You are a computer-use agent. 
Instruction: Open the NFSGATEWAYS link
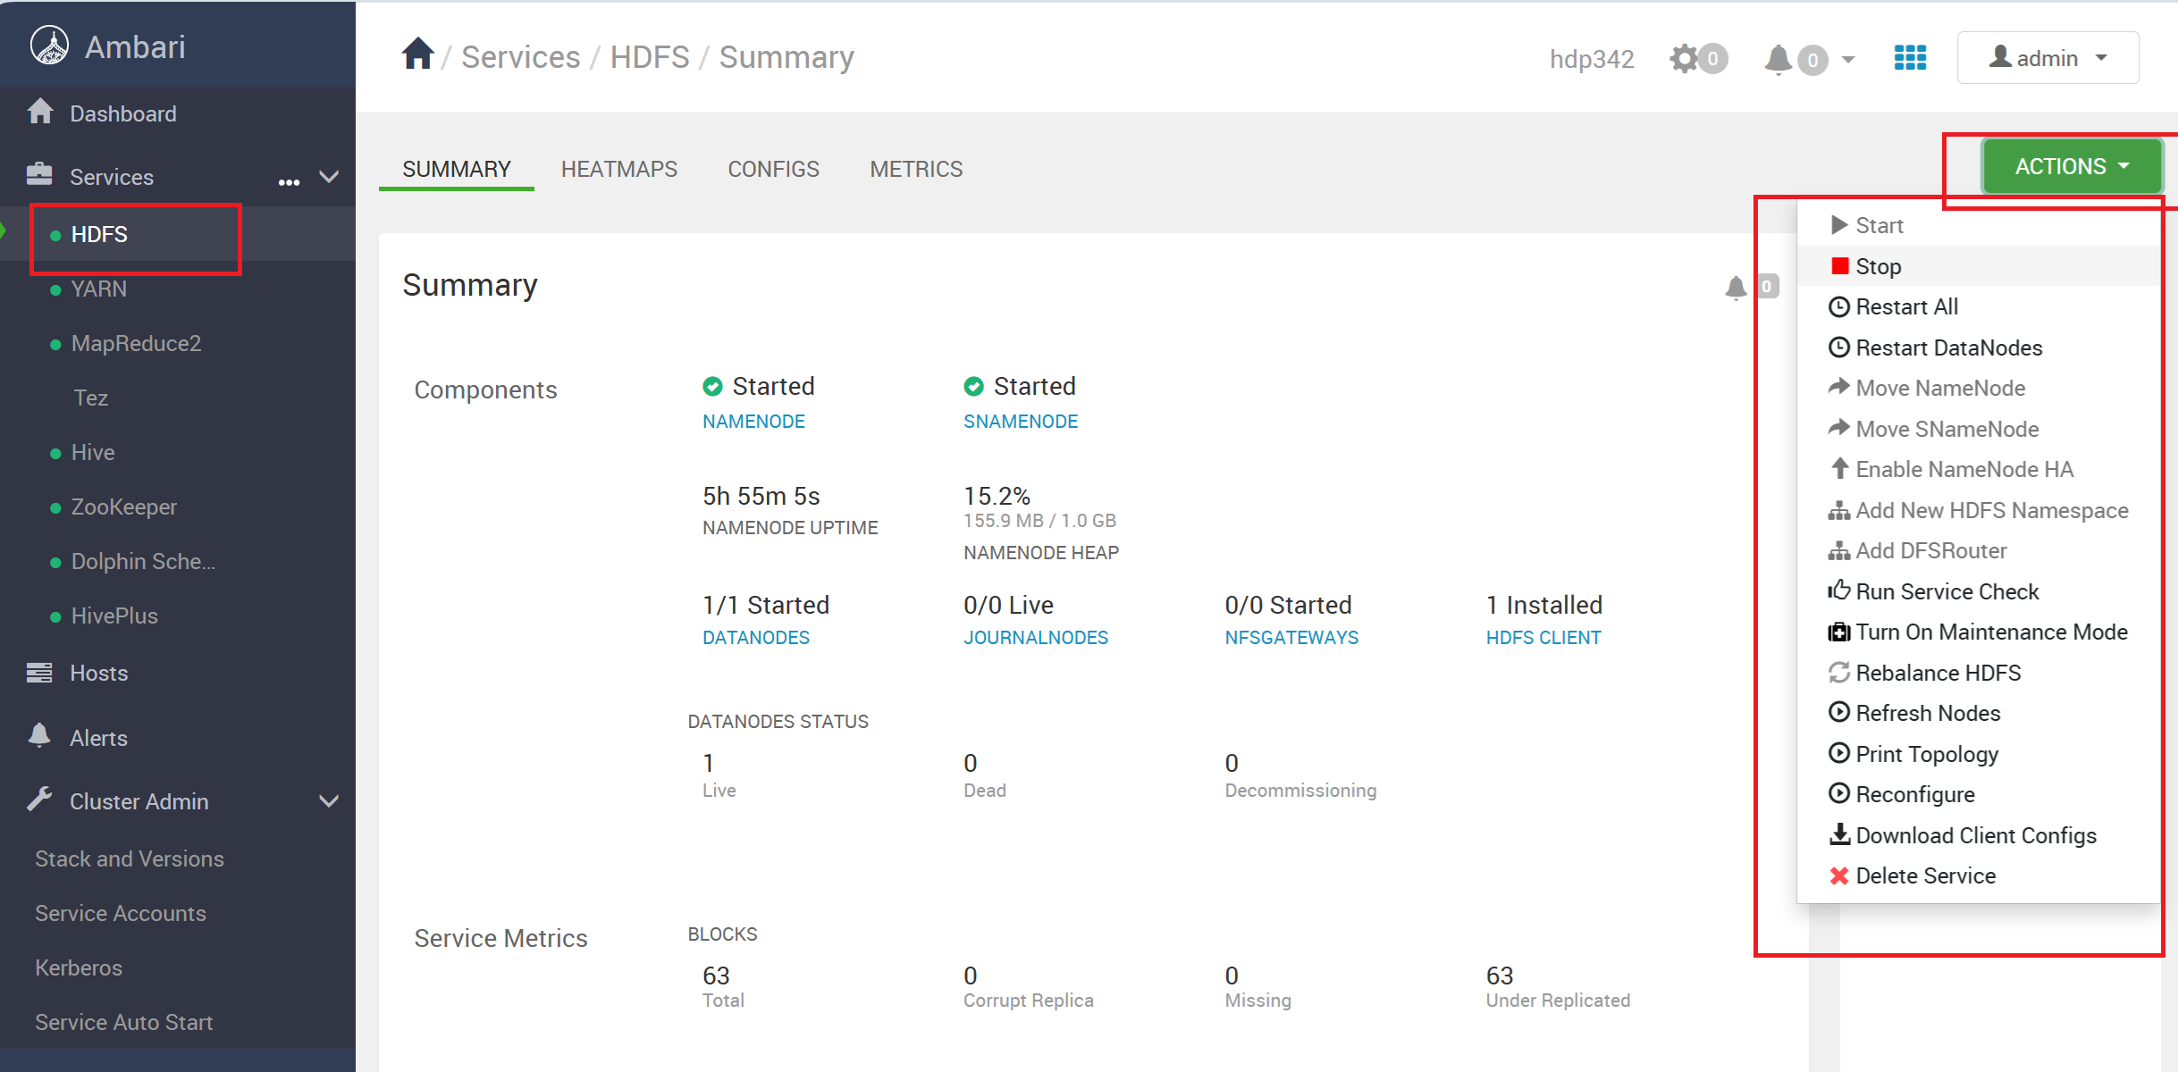(x=1291, y=638)
